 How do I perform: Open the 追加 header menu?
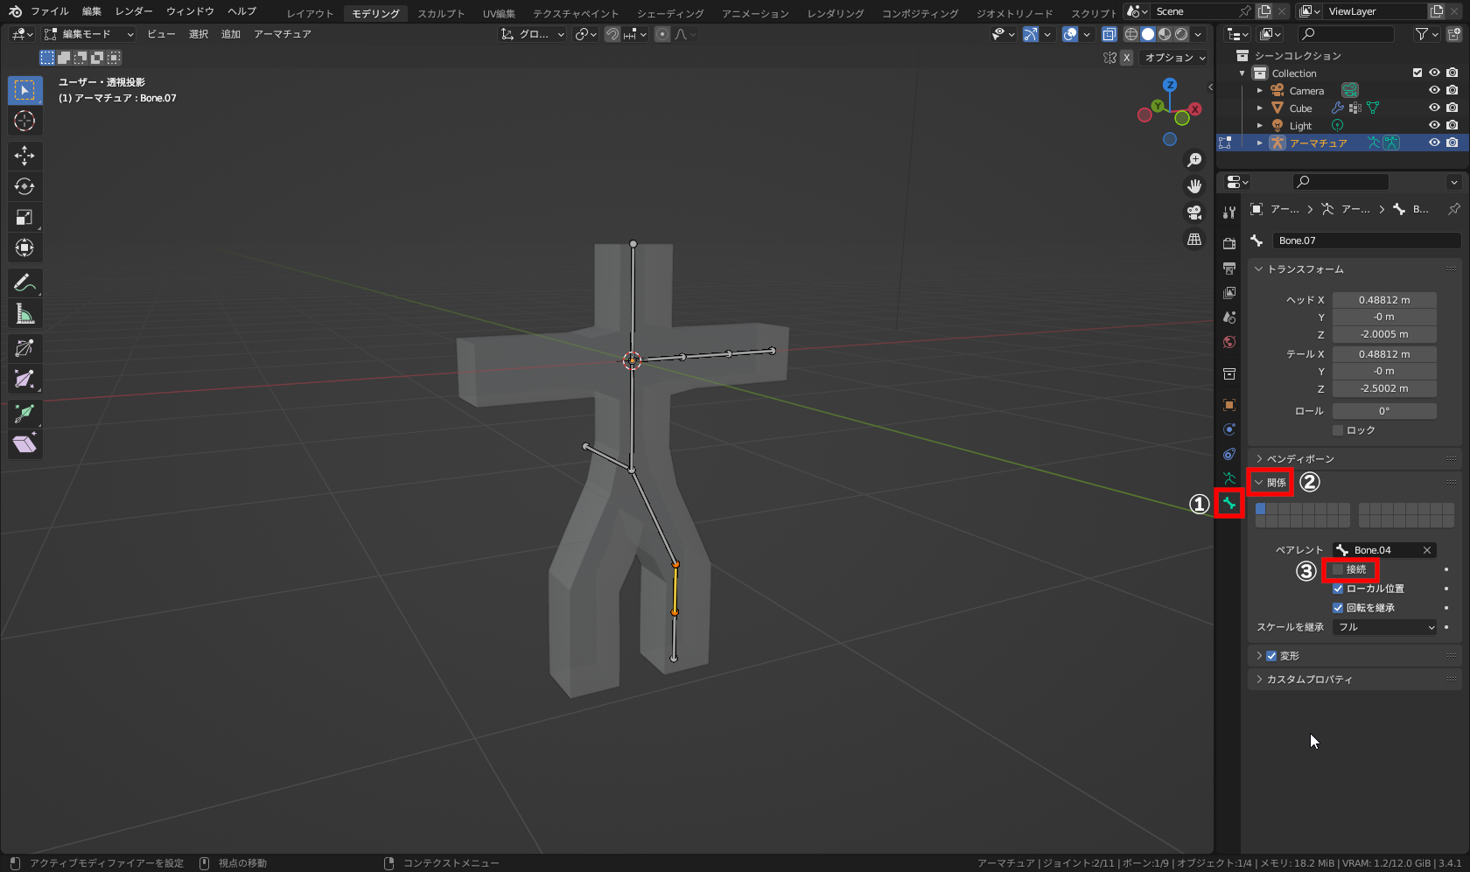(231, 34)
